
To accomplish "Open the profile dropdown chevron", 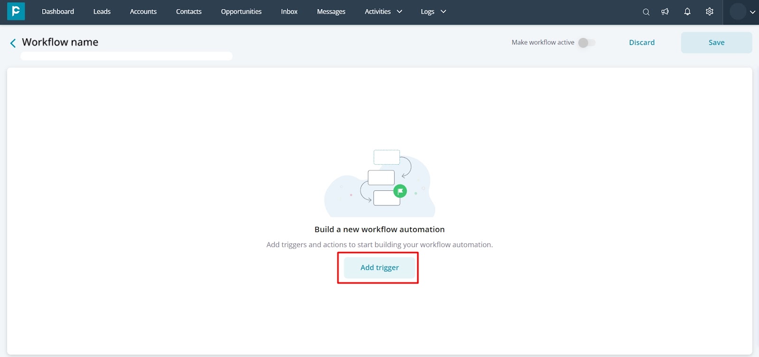I will [x=752, y=12].
